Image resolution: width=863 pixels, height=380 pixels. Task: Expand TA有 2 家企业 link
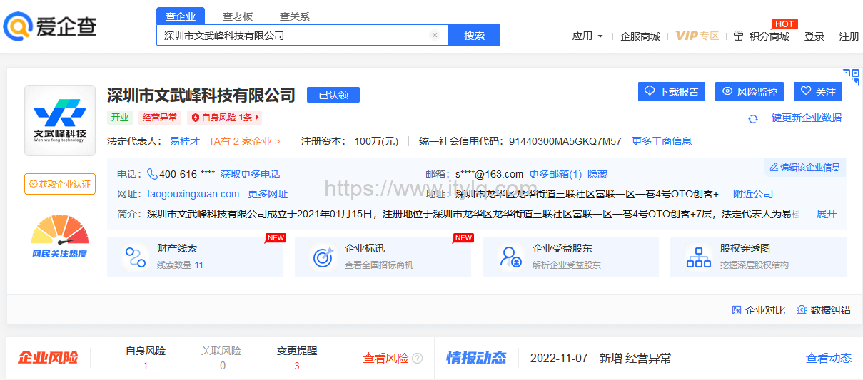click(x=244, y=141)
